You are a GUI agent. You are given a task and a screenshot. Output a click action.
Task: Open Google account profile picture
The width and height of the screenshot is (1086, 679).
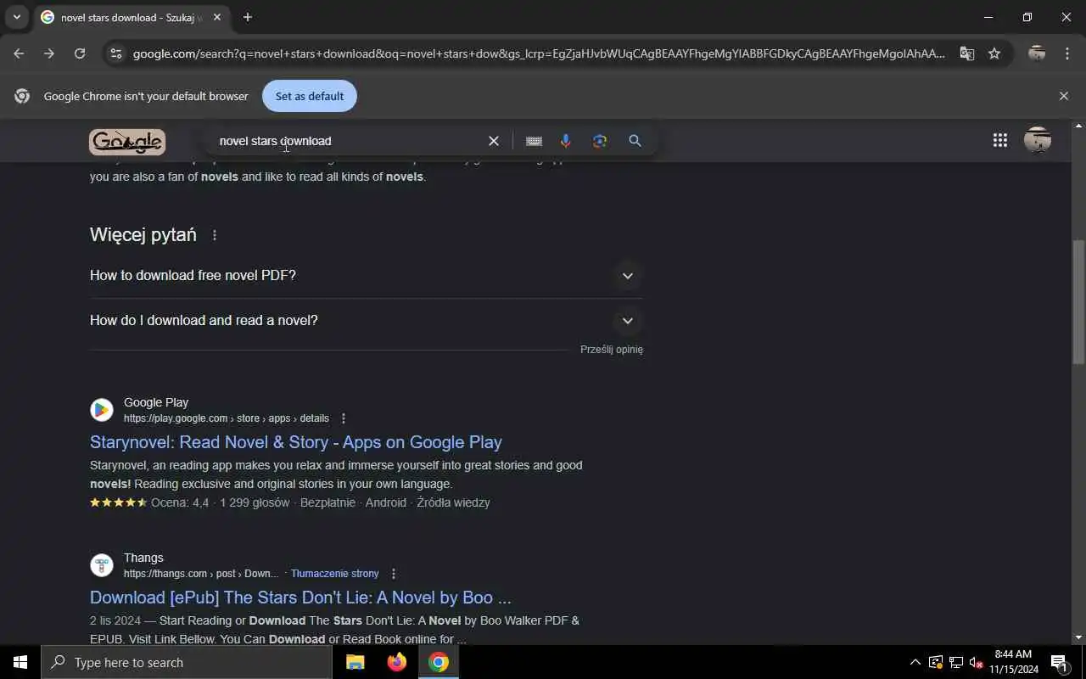pyautogui.click(x=1038, y=141)
